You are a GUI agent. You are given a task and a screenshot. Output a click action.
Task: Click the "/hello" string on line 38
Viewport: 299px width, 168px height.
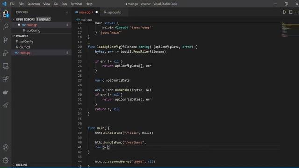tap(131, 133)
